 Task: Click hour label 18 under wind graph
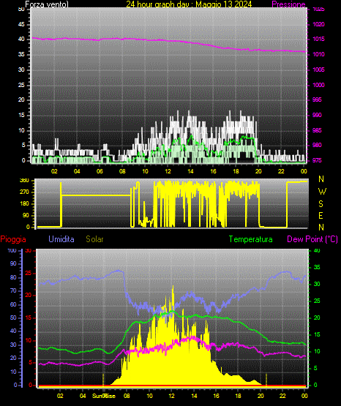tap(236, 171)
